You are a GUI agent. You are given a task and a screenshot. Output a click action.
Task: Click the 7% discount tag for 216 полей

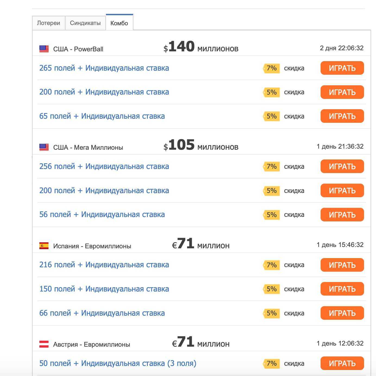271,265
